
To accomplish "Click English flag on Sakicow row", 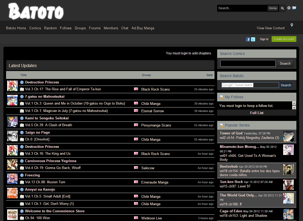I will tap(136, 167).
